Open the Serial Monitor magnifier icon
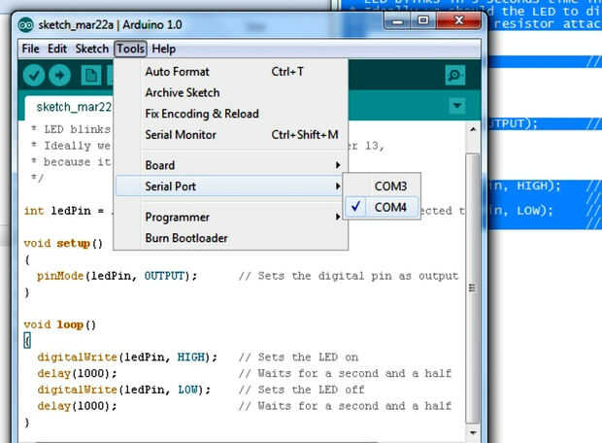The image size is (602, 443). click(455, 76)
